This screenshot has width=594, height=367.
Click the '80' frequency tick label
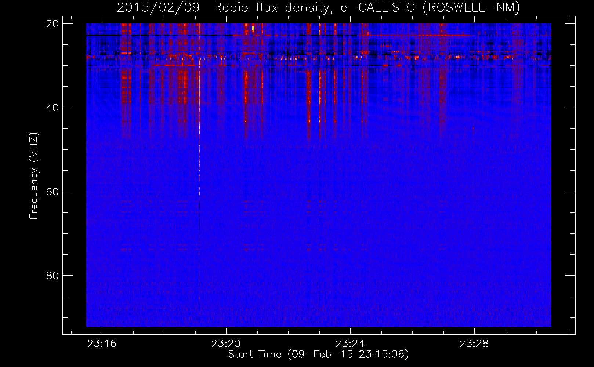pyautogui.click(x=52, y=276)
